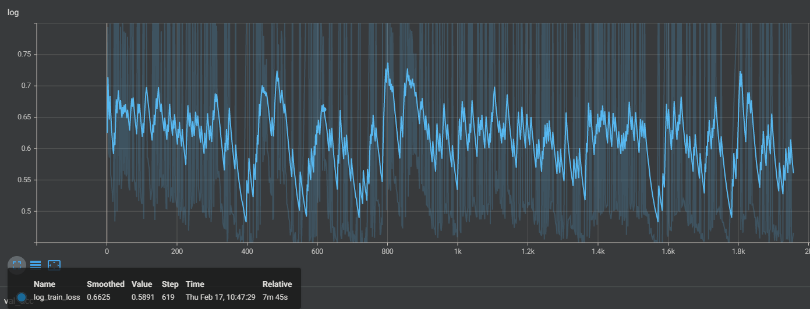The image size is (810, 309).
Task: Click 'Thu Feb 17, 10:47:29' time entry
Action: (220, 297)
